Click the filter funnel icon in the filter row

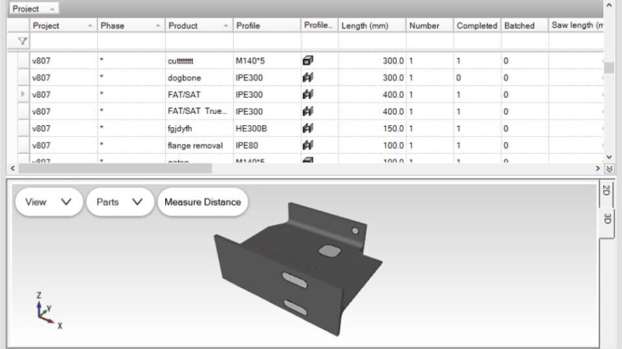click(22, 41)
